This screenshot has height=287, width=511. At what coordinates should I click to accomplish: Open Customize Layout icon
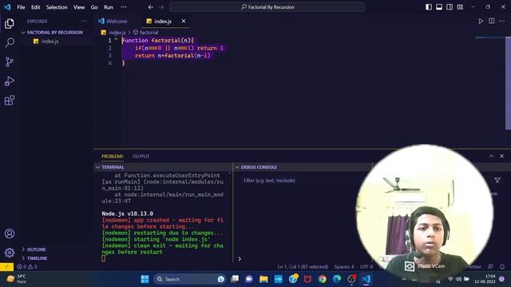(460, 7)
